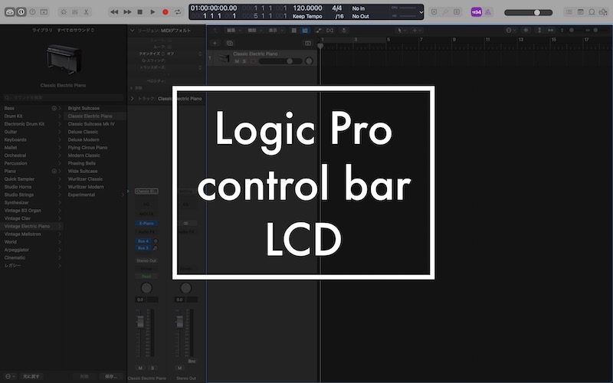Screen dimensions: 613x383
Task: Click the Replace mode button
Action: [434, 12]
